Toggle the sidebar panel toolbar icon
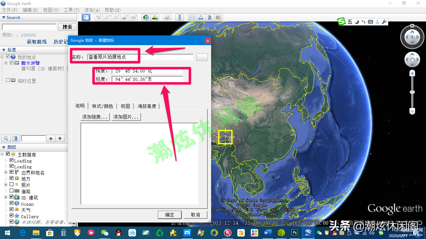The image size is (426, 239). click(86, 17)
